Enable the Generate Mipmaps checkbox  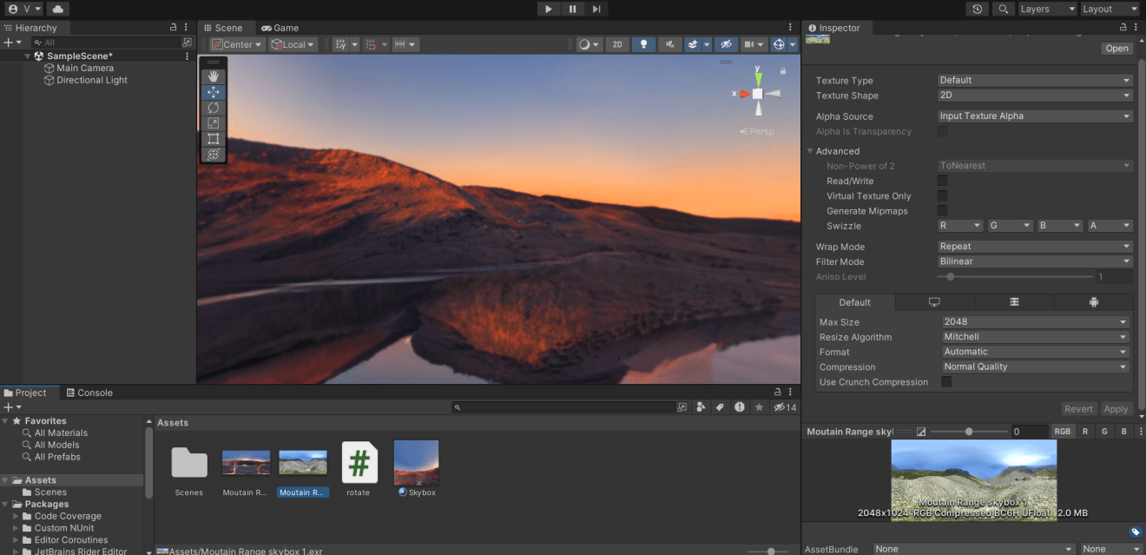click(943, 211)
